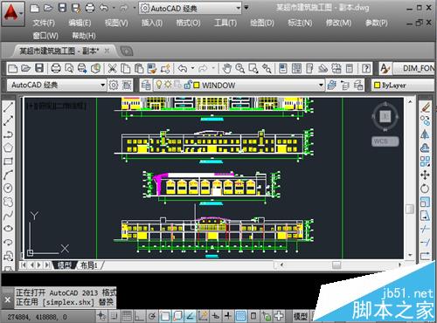Toggle Polar Tracking in status bar
Image resolution: width=437 pixels, height=323 pixels.
[152, 316]
